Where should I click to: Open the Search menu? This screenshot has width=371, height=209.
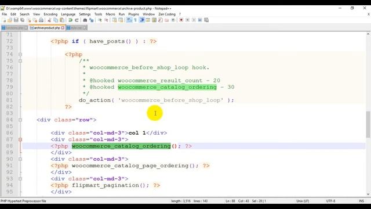tap(24, 14)
